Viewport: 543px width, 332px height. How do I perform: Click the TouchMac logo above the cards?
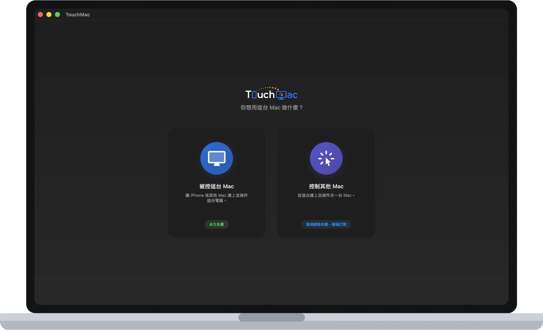click(271, 93)
